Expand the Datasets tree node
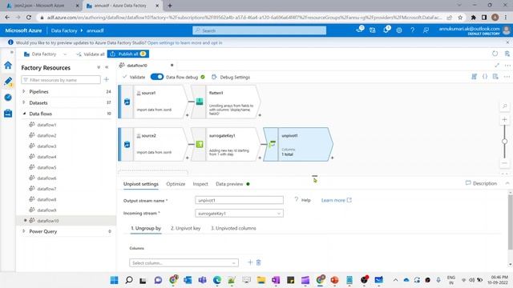513x288 pixels. (23, 102)
